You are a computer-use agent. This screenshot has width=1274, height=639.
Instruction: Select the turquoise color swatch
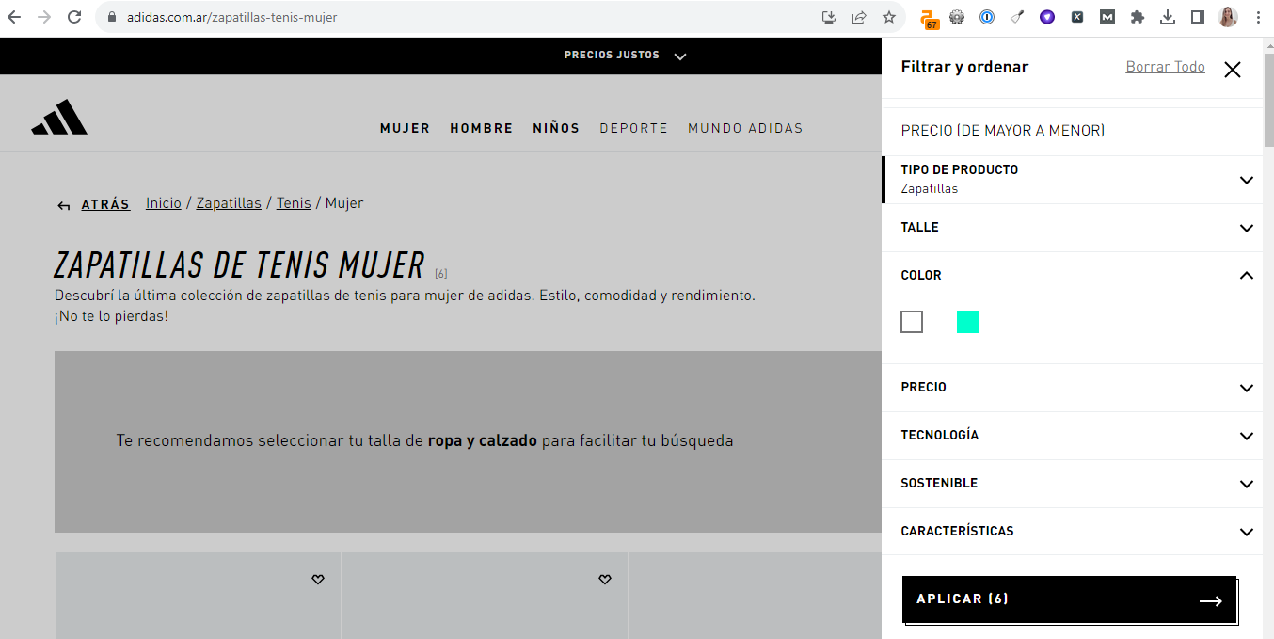(x=968, y=322)
